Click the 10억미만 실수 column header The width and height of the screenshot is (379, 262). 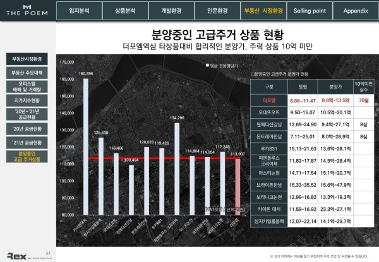pos(363,86)
